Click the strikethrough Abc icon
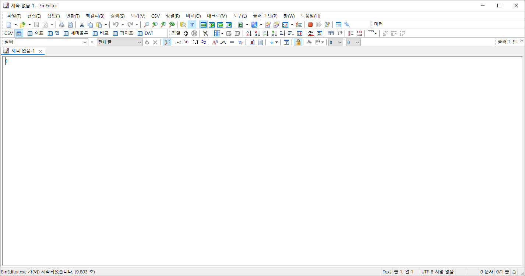 (x=311, y=33)
